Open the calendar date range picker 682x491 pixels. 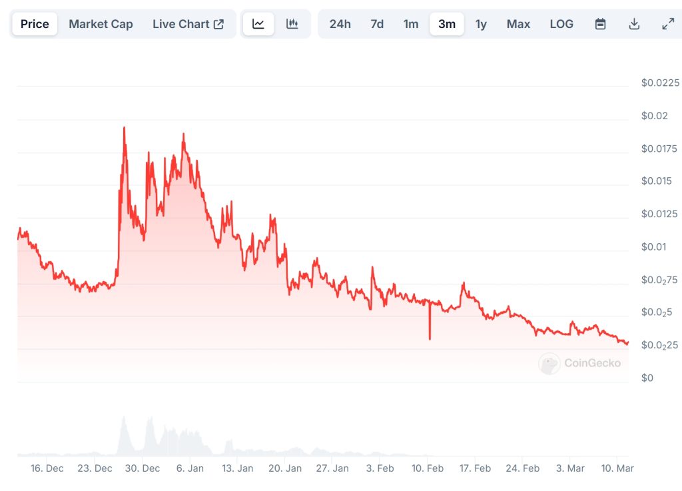click(600, 24)
